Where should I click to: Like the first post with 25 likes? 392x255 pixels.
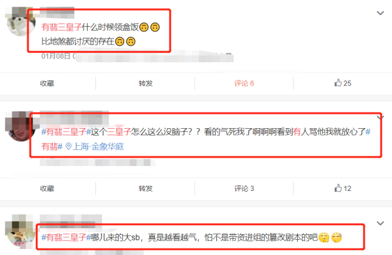tap(342, 83)
